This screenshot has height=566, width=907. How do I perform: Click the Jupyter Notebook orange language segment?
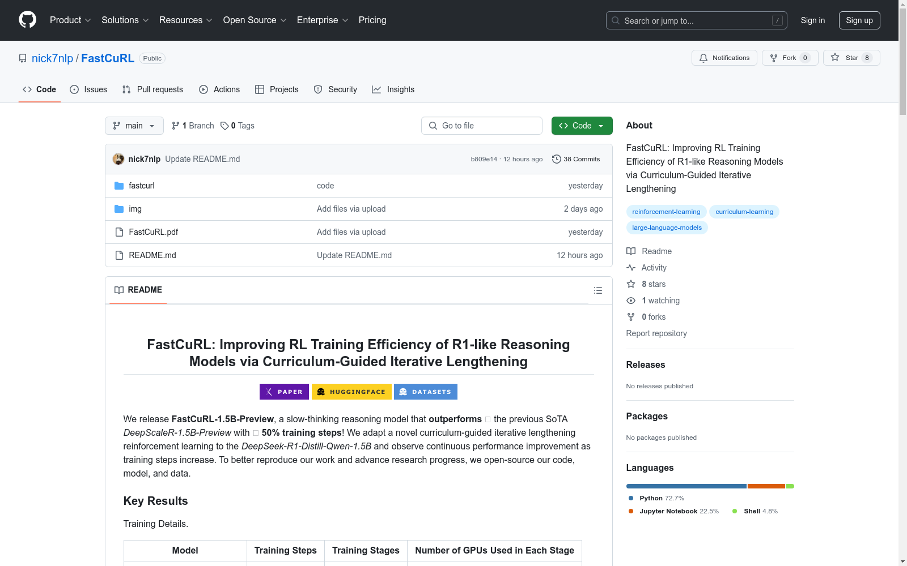click(766, 486)
